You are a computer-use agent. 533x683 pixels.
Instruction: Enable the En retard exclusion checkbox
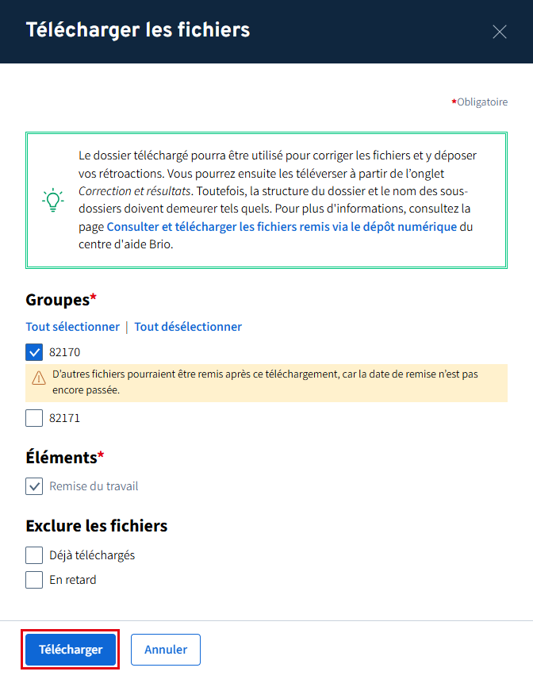pyautogui.click(x=34, y=580)
